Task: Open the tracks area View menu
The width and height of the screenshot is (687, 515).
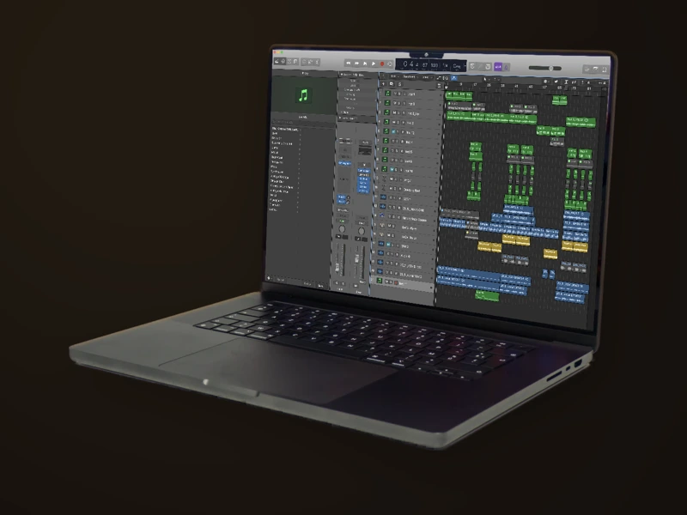Action: [x=426, y=77]
